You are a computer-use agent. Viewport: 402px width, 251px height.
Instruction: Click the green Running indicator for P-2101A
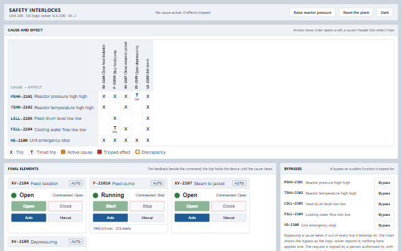point(95,195)
